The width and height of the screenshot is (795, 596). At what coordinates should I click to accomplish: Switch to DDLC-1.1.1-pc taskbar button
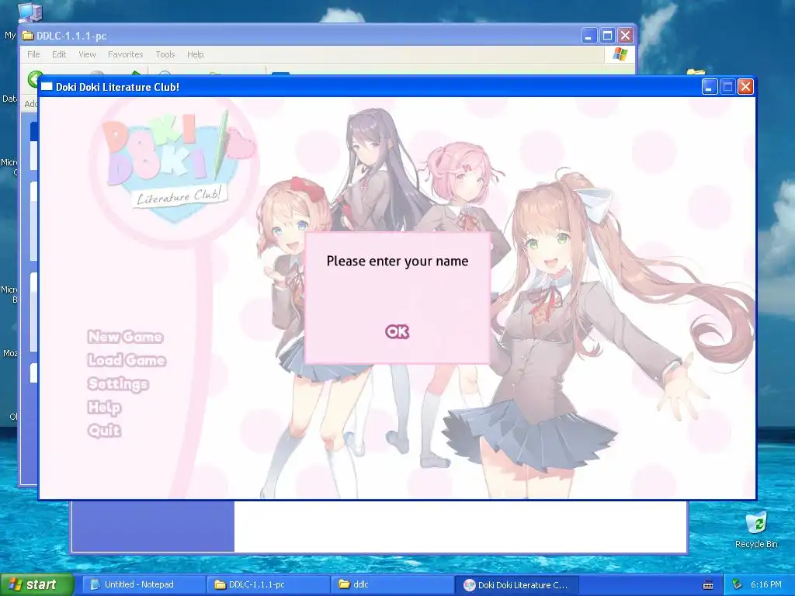click(269, 584)
